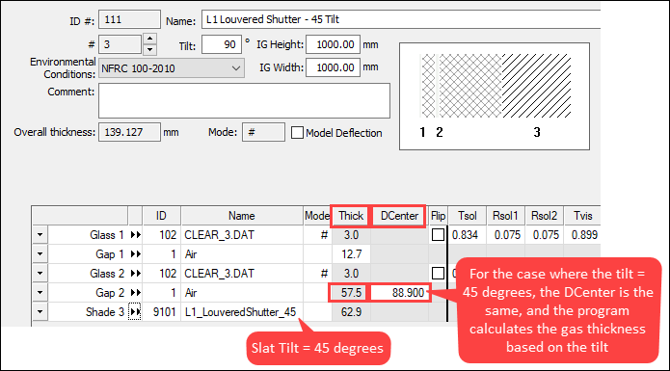Click the Rsol1 column header
670x371 pixels.
pos(505,216)
